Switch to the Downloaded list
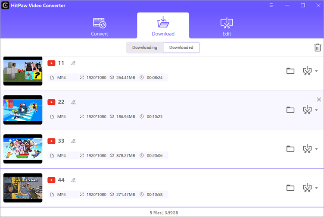Screen dimensions: 324x217 [181, 47]
